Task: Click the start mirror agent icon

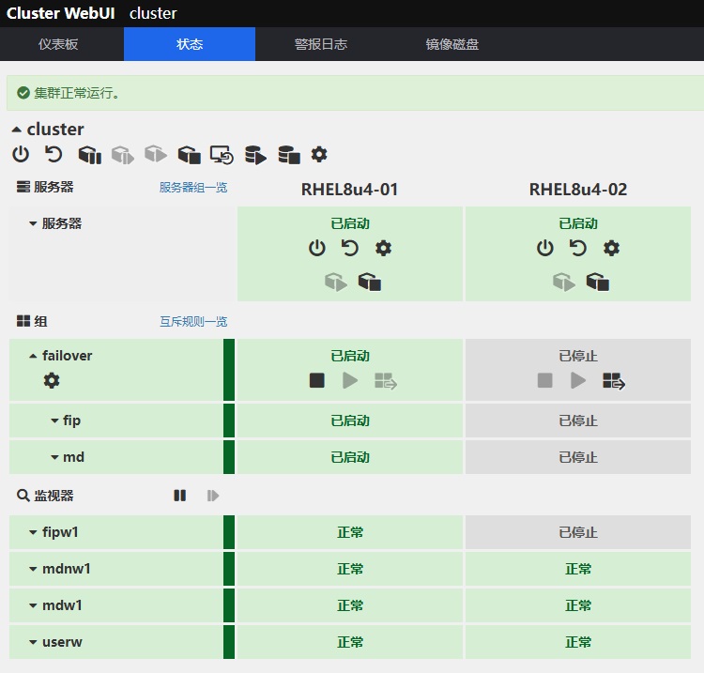Action: click(255, 155)
